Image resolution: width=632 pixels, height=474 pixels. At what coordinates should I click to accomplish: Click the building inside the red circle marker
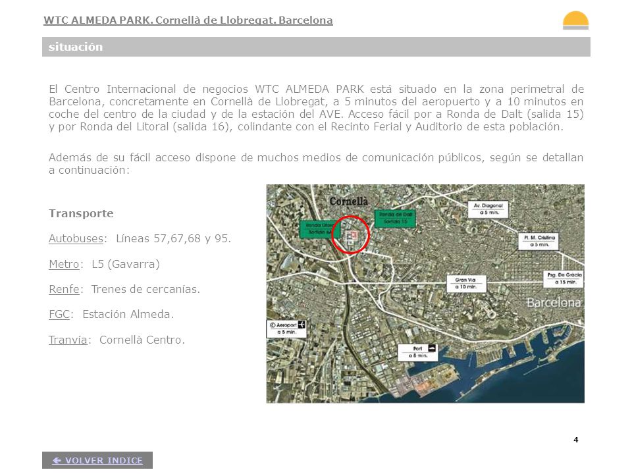[352, 236]
